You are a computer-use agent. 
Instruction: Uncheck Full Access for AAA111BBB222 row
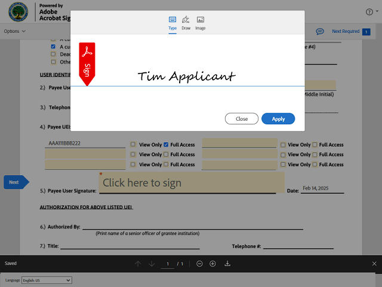pos(166,145)
